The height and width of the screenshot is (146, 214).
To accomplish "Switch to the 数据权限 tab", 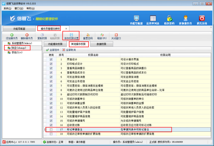I will (101, 44).
